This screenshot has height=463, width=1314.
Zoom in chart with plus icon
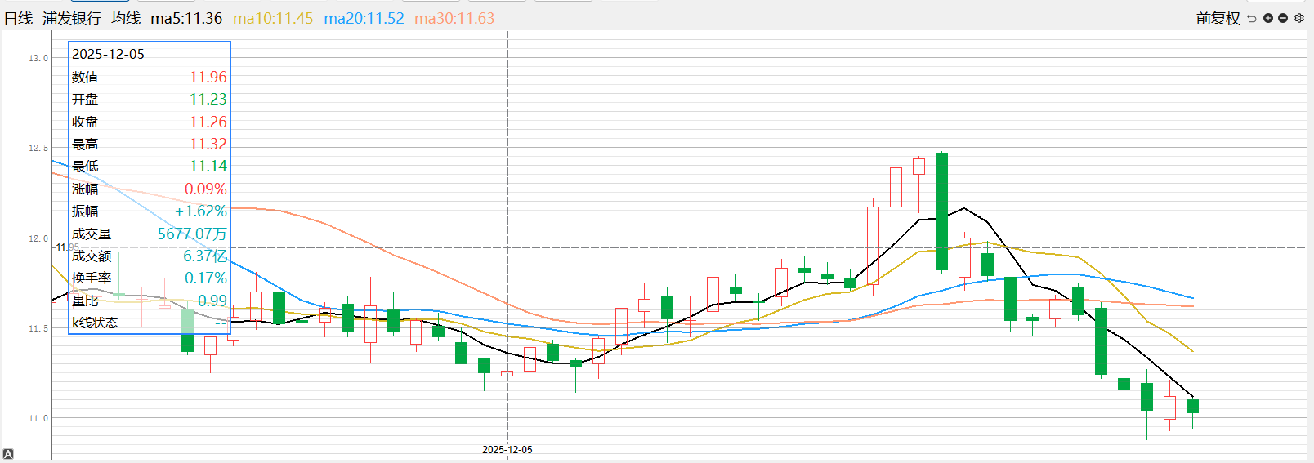pyautogui.click(x=1268, y=18)
